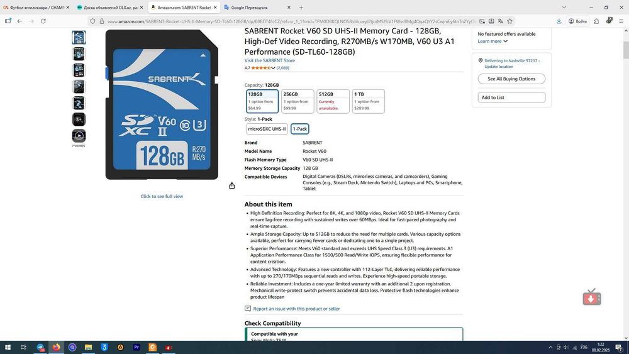Expand the star rating dropdown arrow
Viewport: 629px width, 354px height.
[273, 68]
